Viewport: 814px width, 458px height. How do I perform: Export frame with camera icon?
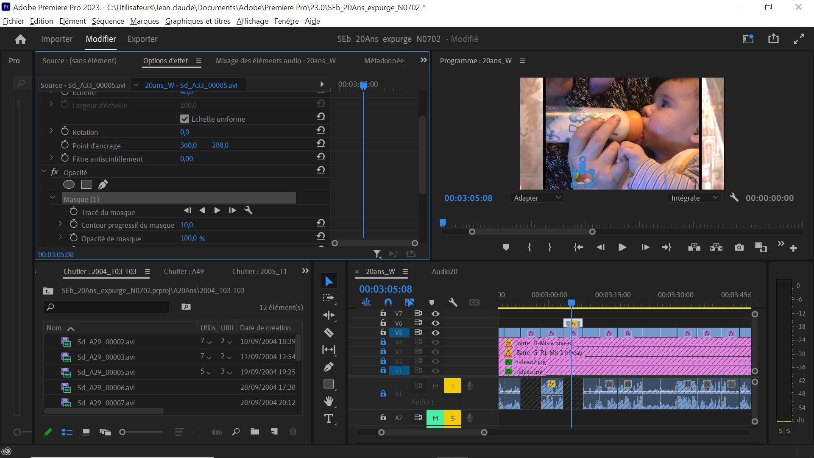[x=739, y=247]
